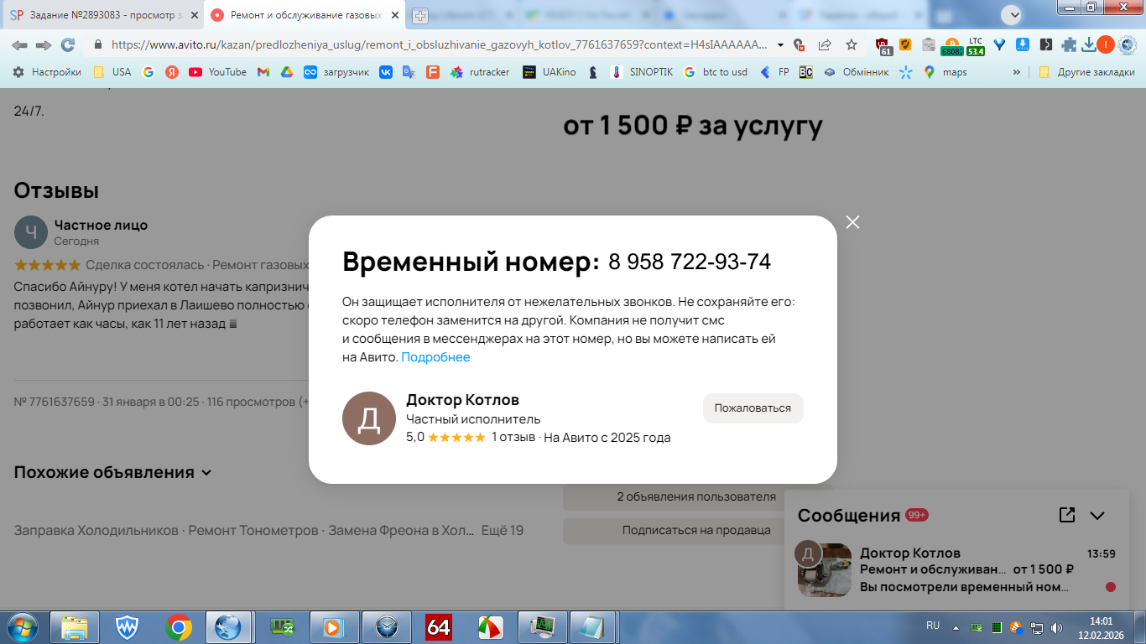Click the RU language indicator
This screenshot has width=1146, height=644.
pyautogui.click(x=933, y=626)
